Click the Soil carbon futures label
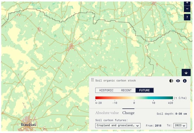 pos(111,120)
